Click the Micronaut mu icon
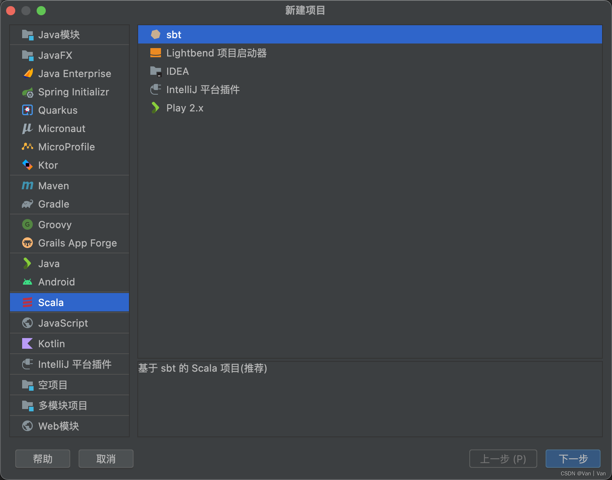 pos(27,129)
